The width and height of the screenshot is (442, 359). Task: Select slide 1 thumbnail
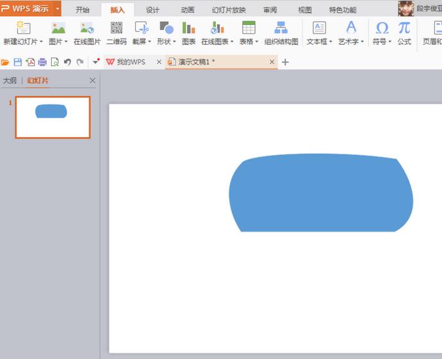(53, 117)
